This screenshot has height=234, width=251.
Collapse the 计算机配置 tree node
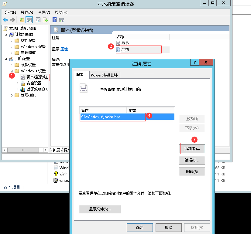6,35
